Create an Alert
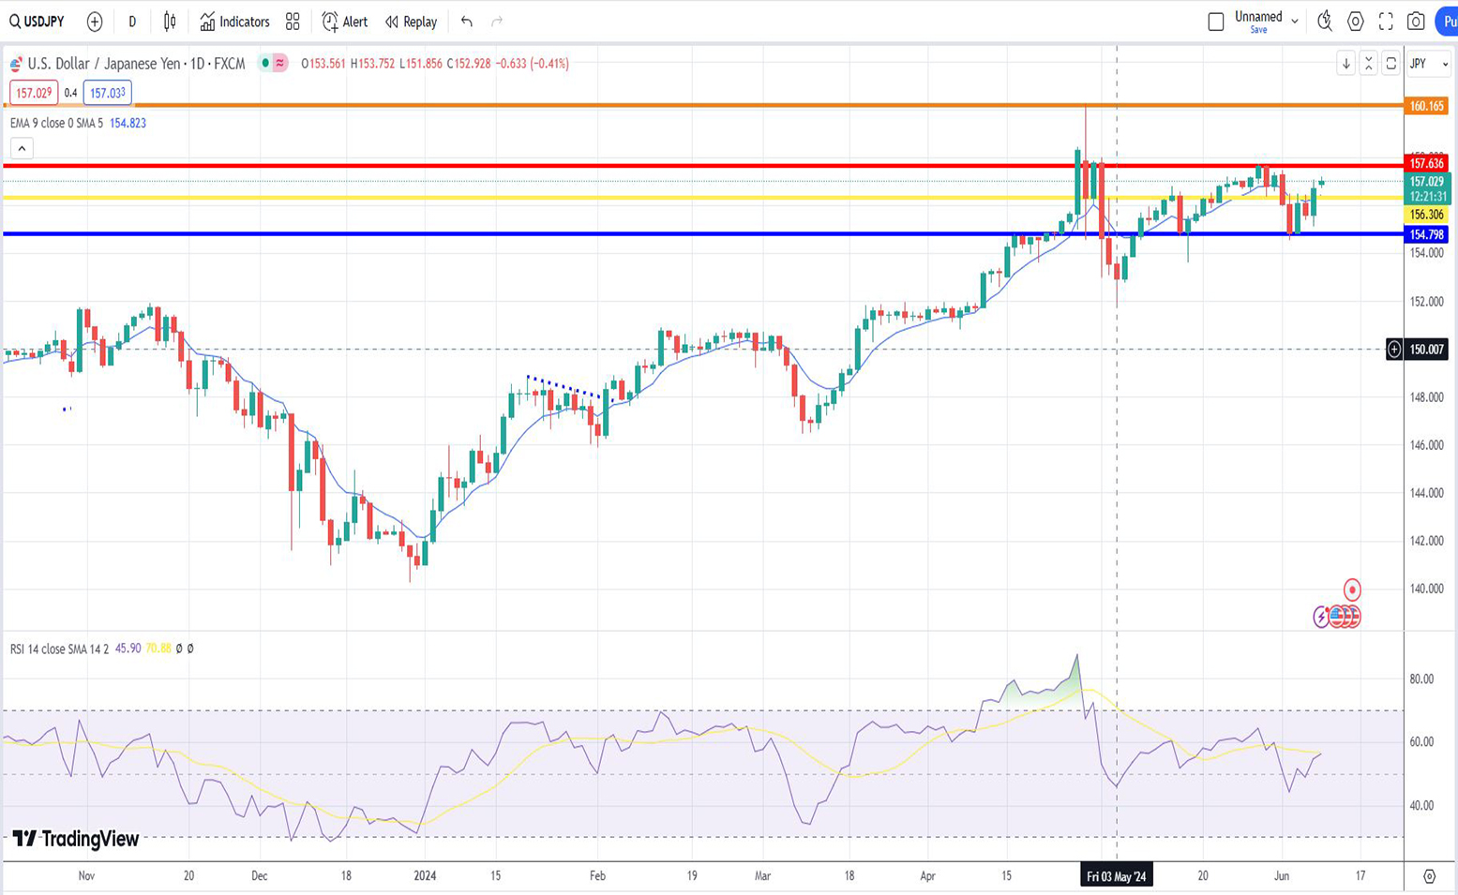 coord(344,22)
